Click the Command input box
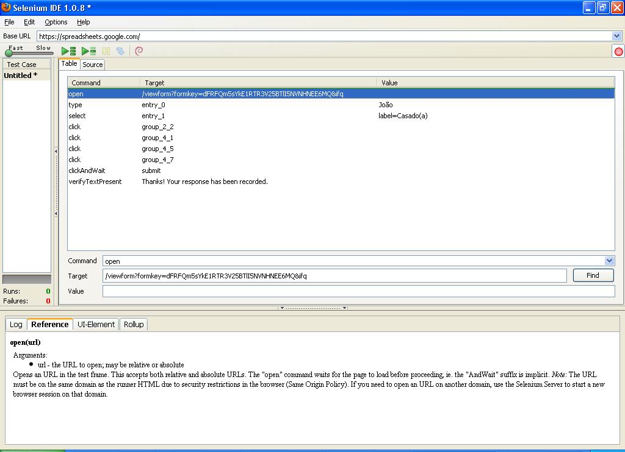 [353, 261]
